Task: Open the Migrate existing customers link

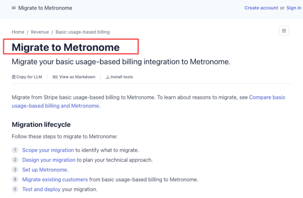Action: [55, 179]
